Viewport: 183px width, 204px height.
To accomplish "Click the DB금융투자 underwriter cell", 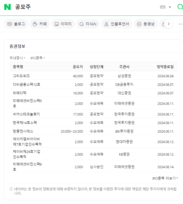I will (x=124, y=84).
